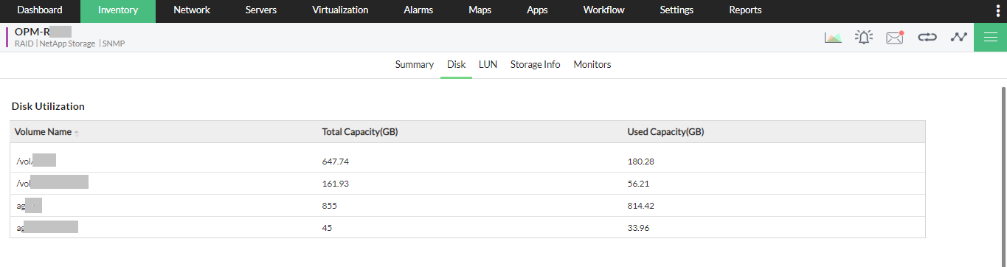Click the Volume Name column header
Screen dimensions: 1007x267
point(43,132)
